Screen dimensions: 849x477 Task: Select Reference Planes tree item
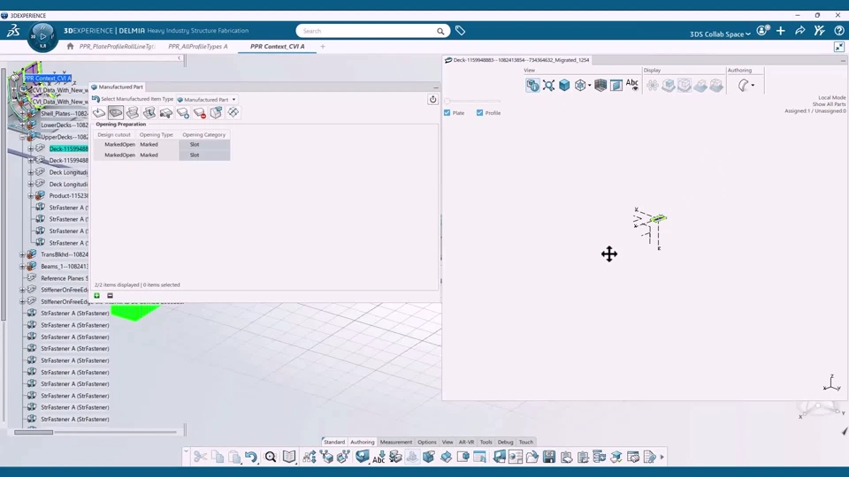(x=64, y=278)
